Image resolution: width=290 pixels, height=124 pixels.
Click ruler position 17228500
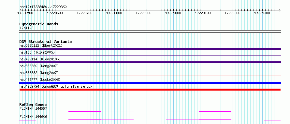pos(25,13)
